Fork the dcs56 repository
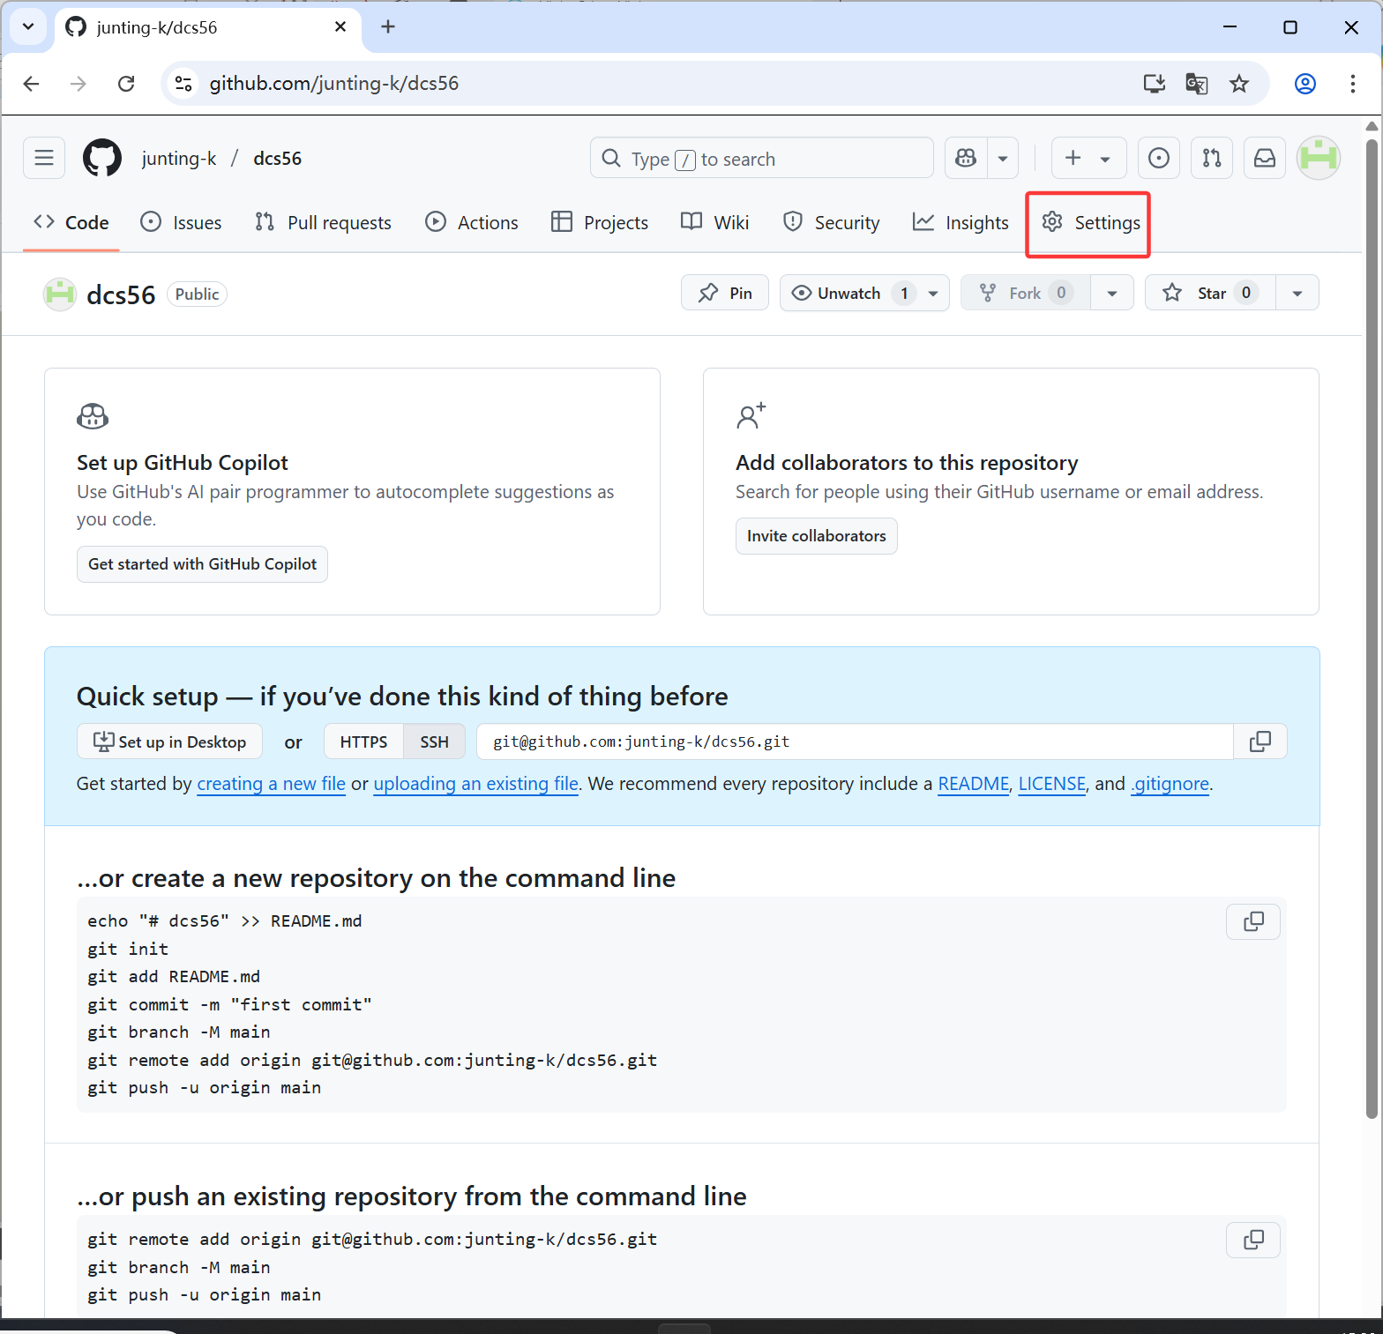 pyautogui.click(x=1026, y=294)
